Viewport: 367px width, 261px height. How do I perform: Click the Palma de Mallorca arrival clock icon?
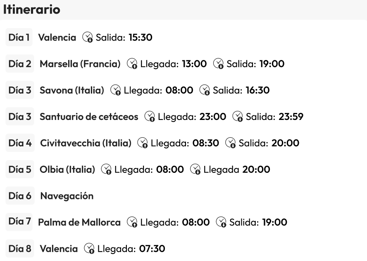coord(132,223)
